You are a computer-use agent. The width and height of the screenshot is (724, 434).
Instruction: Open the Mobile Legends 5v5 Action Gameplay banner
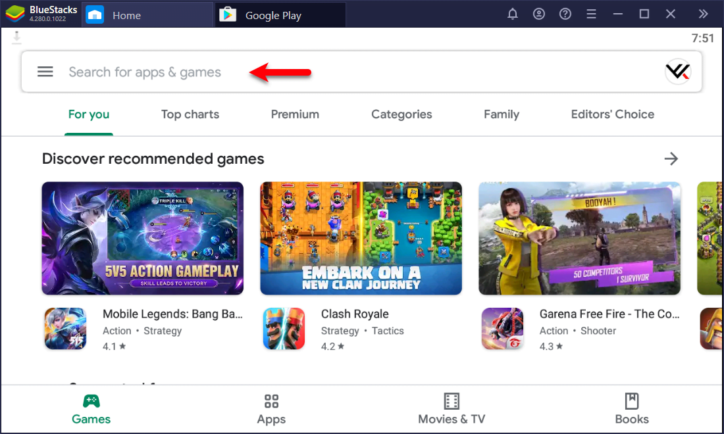(x=143, y=238)
